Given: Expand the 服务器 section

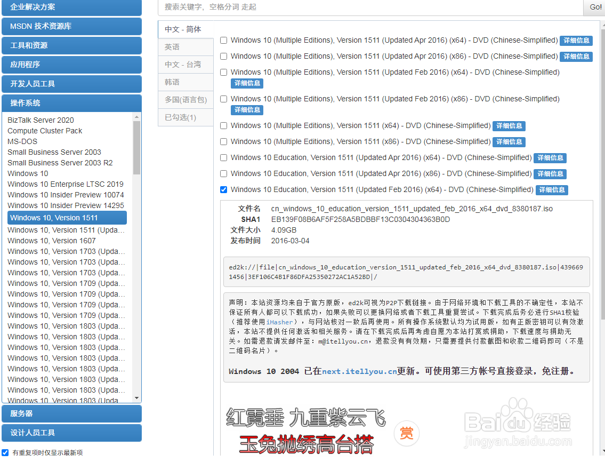Looking at the screenshot, I should pos(72,413).
